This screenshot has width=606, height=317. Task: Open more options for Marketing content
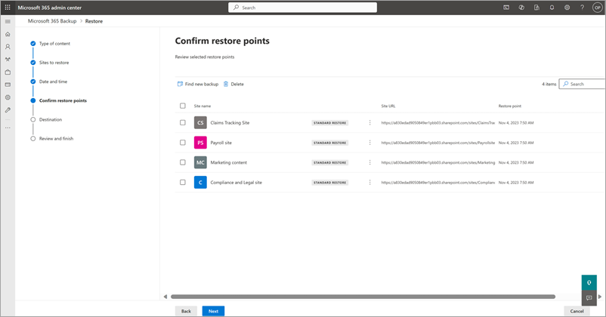369,162
